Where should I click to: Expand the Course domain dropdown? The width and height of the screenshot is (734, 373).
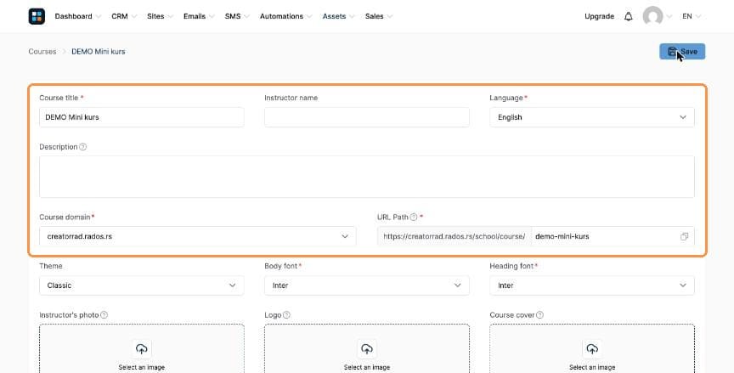click(x=198, y=236)
